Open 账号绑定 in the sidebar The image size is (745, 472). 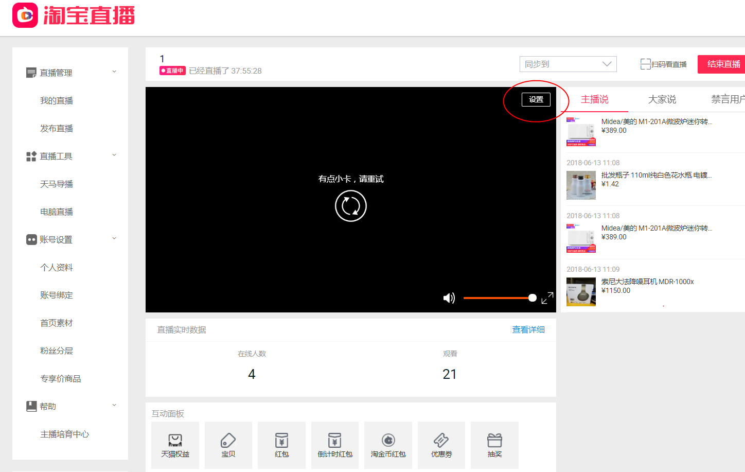point(57,295)
